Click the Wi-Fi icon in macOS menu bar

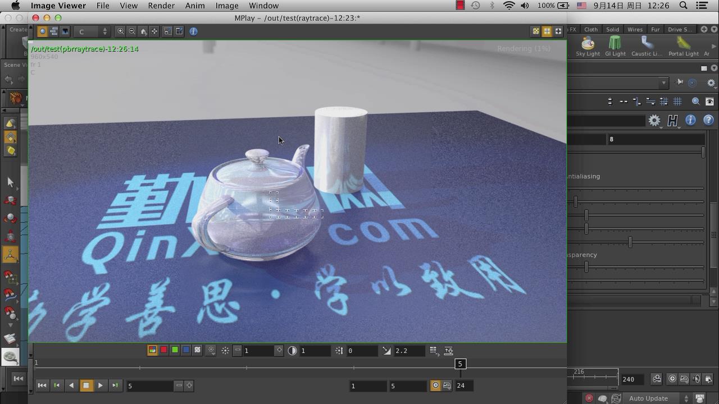coord(509,6)
